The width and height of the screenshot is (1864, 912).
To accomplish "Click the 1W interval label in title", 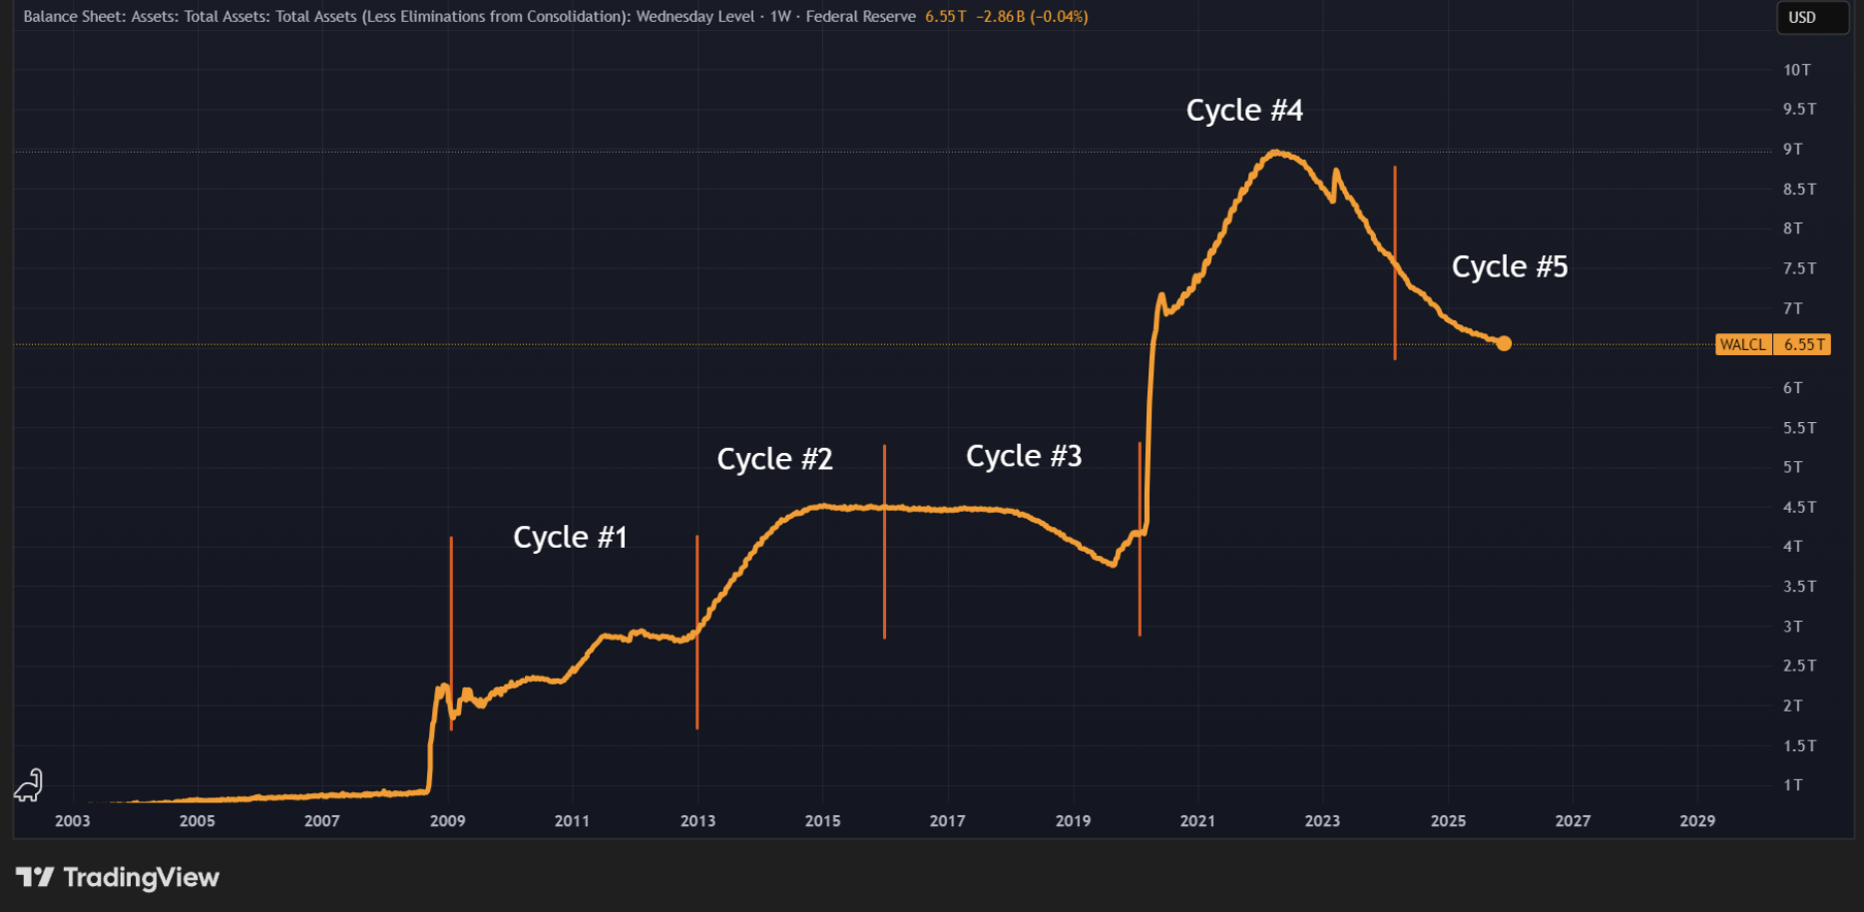I will pyautogui.click(x=780, y=16).
